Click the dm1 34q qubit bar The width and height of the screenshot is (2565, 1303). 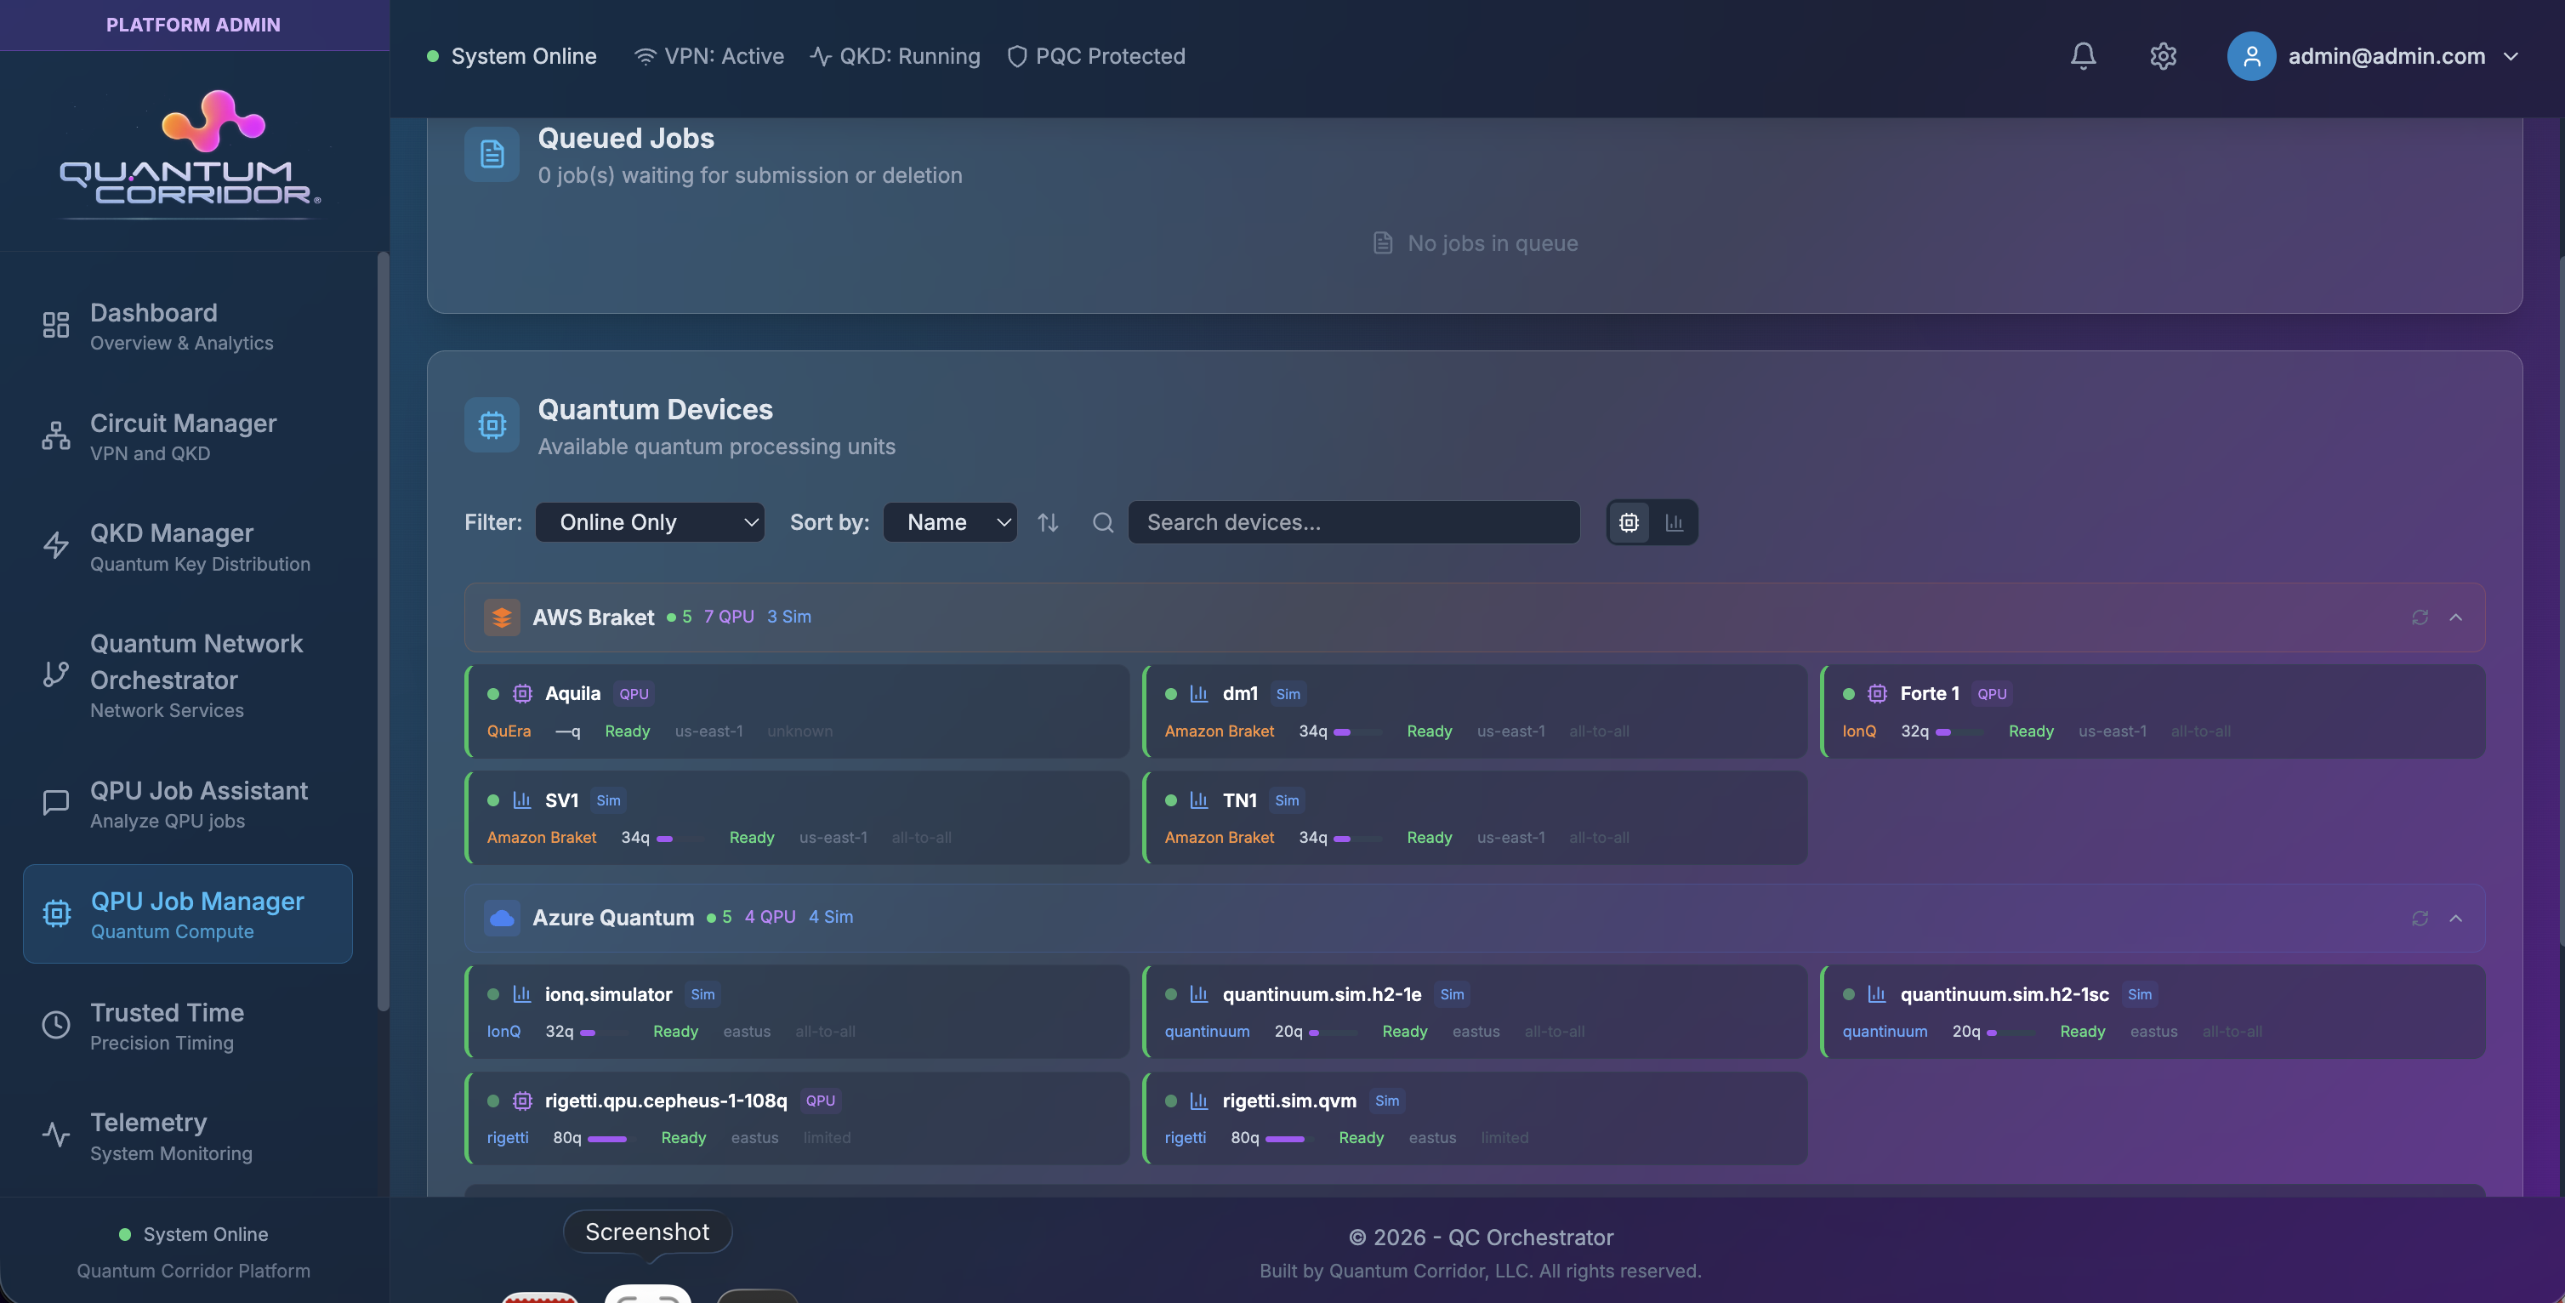[x=1358, y=732]
